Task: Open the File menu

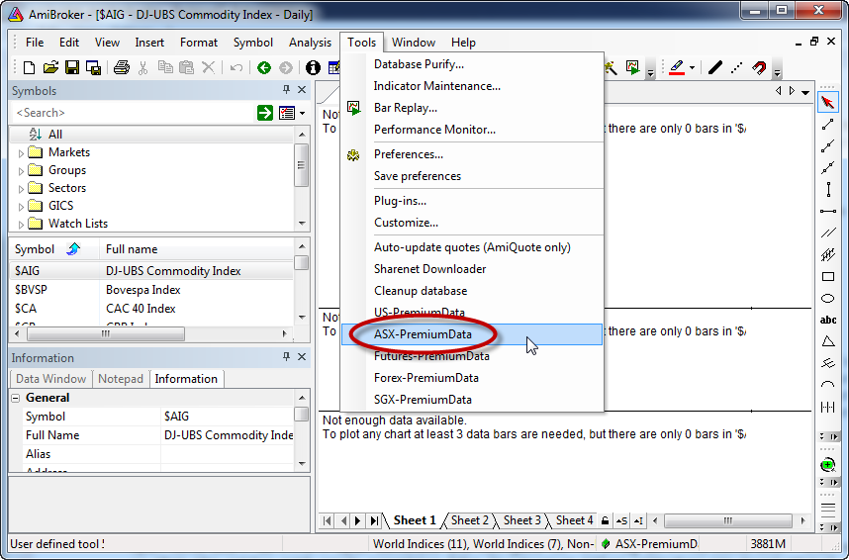Action: 35,43
